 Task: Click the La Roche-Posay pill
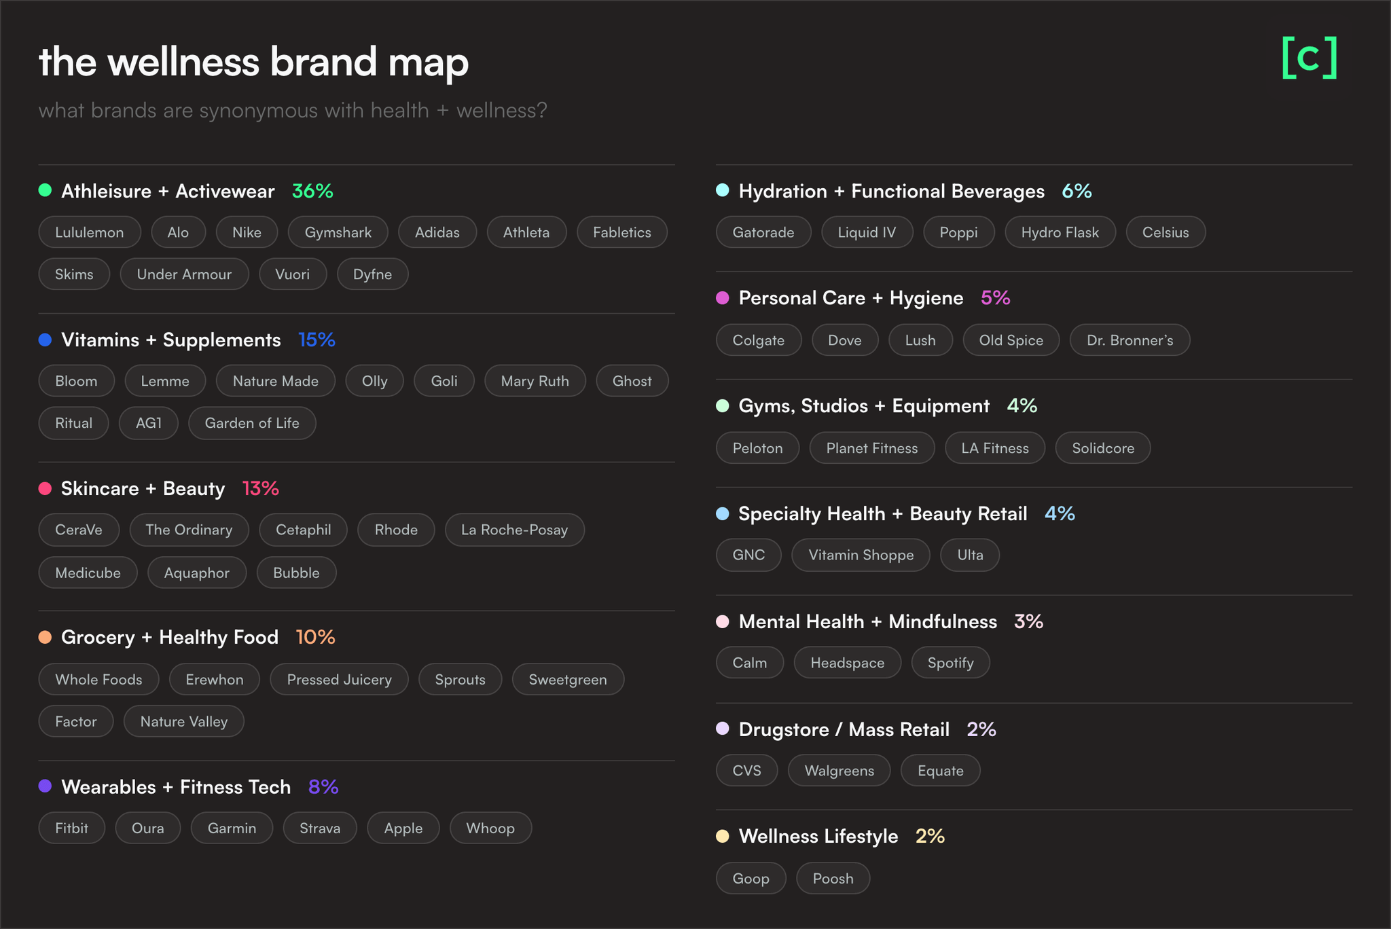(514, 530)
